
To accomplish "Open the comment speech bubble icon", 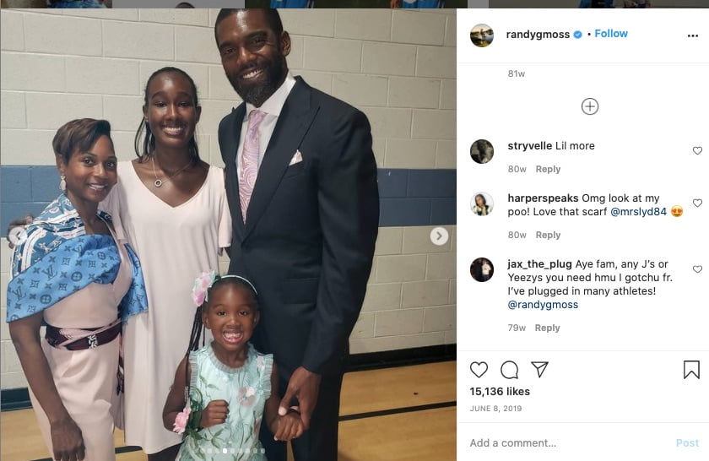I will [x=510, y=370].
